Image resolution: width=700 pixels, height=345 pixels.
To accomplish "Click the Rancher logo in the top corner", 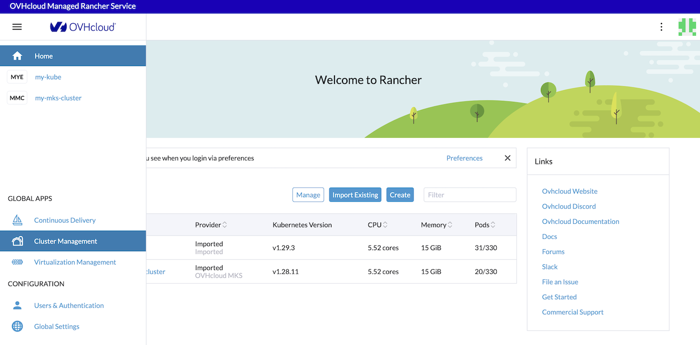I will click(687, 26).
